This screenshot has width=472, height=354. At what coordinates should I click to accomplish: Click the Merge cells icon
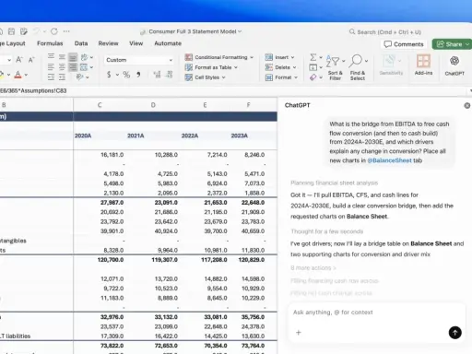tap(84, 67)
